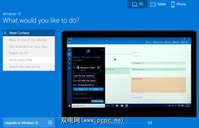The width and height of the screenshot is (199, 128).
Task: Click the I'm still with the client text box
Action: 85,81
